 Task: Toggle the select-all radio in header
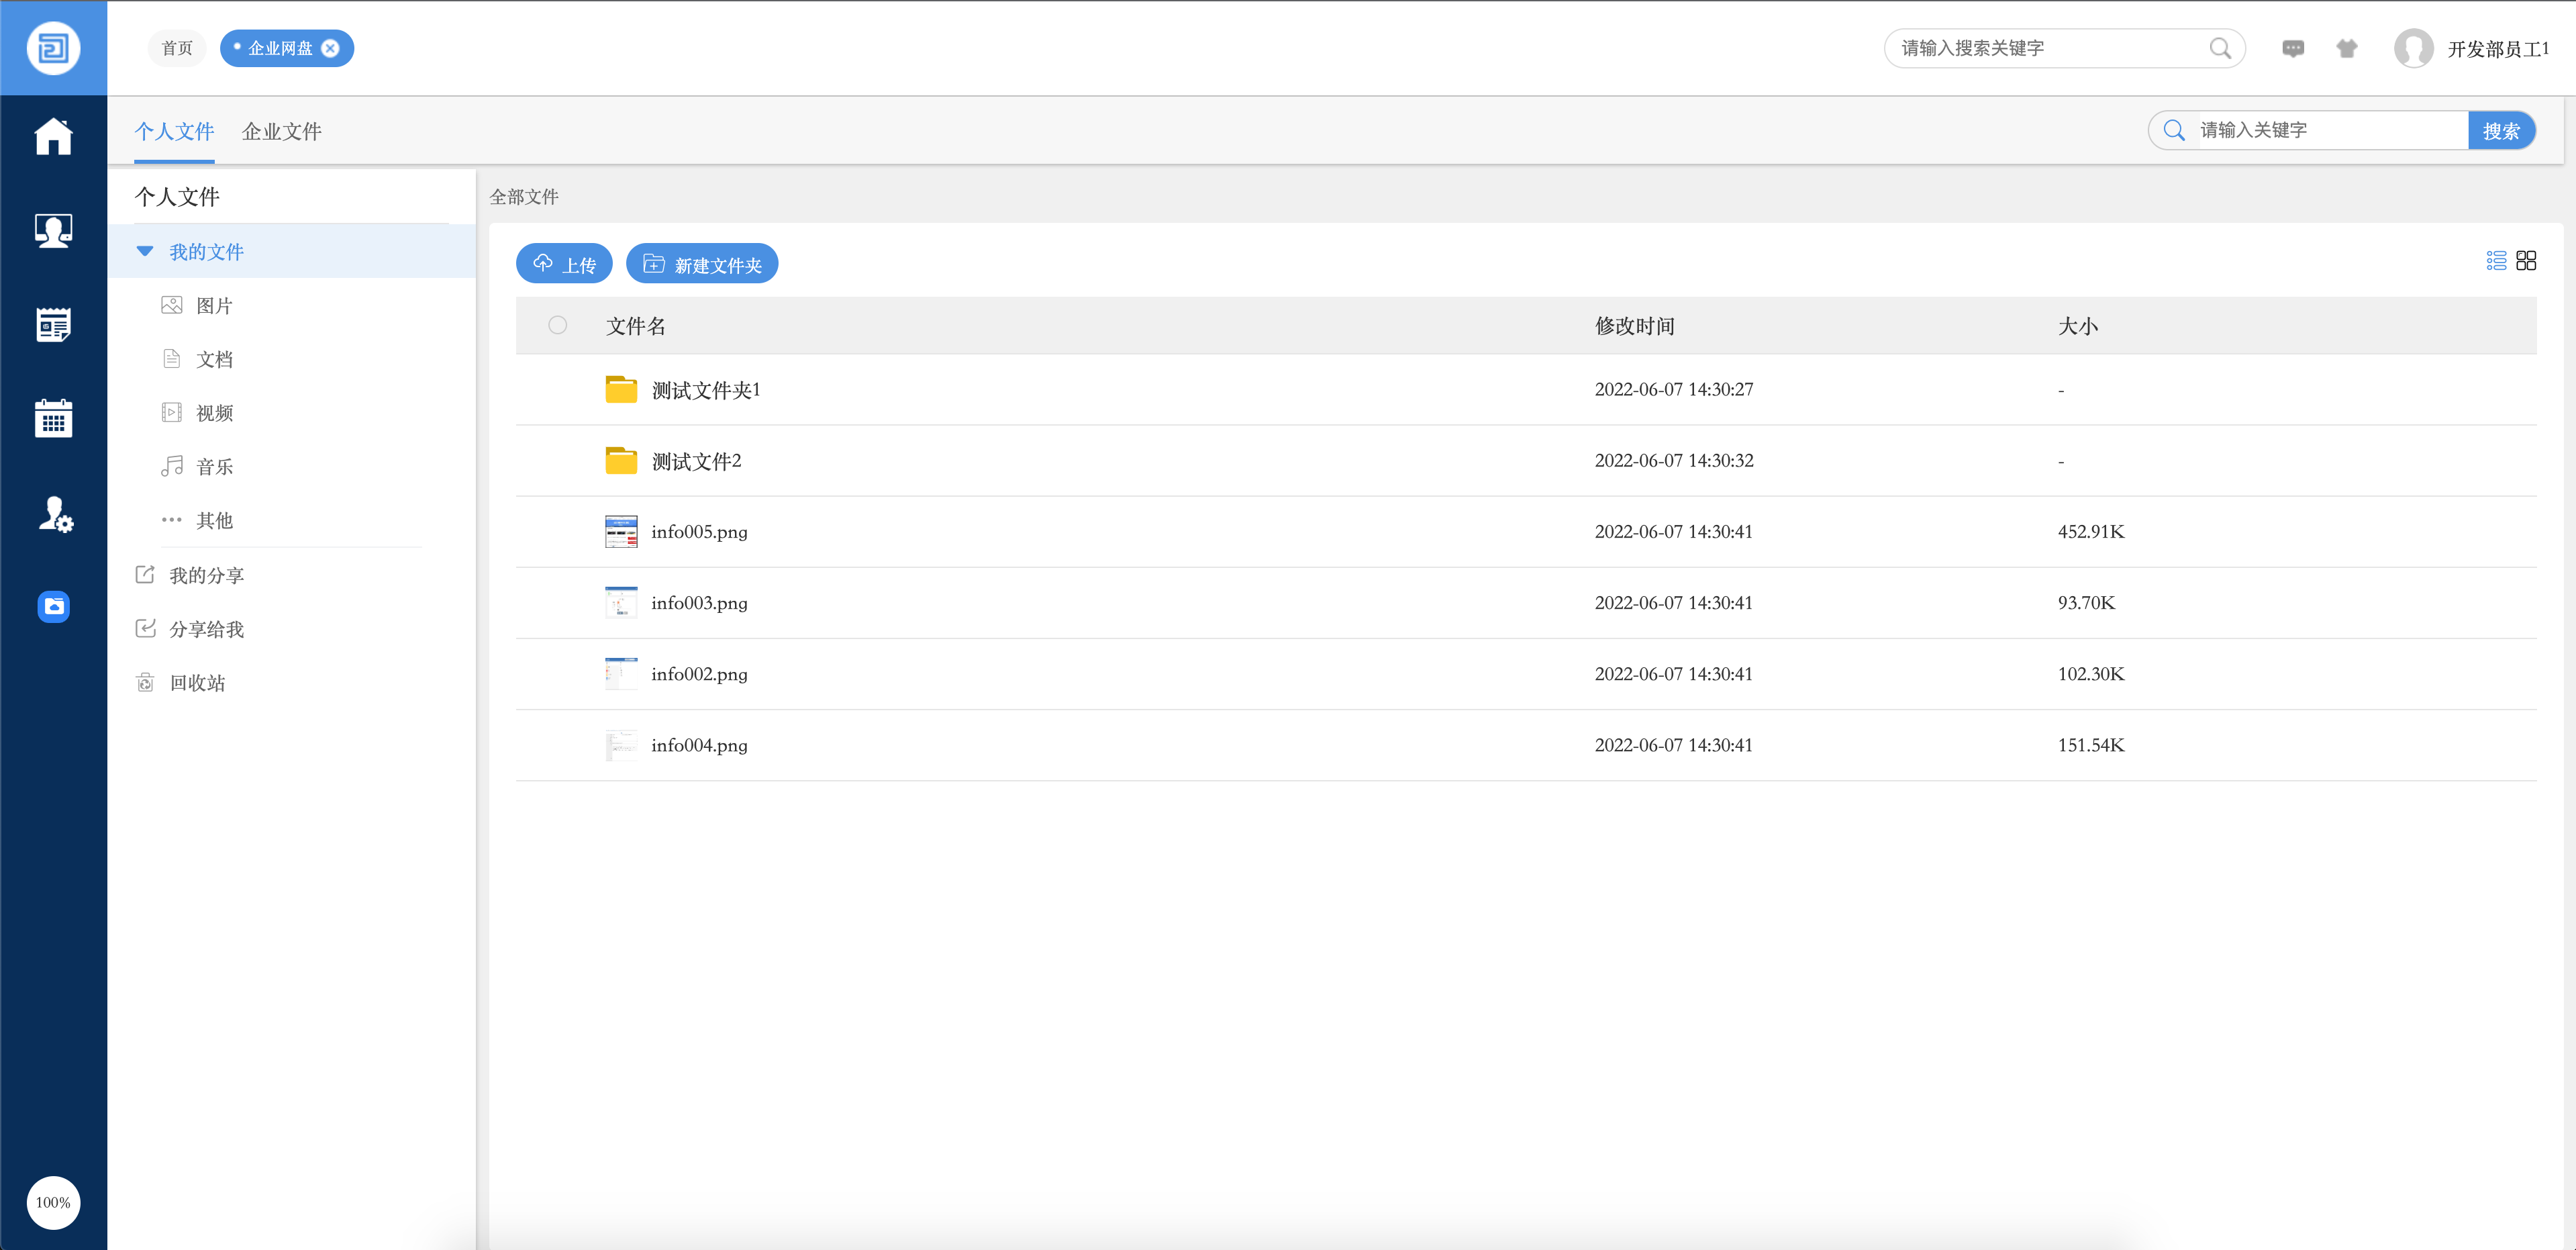point(557,325)
